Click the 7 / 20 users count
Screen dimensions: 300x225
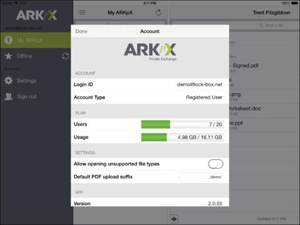[x=216, y=124]
